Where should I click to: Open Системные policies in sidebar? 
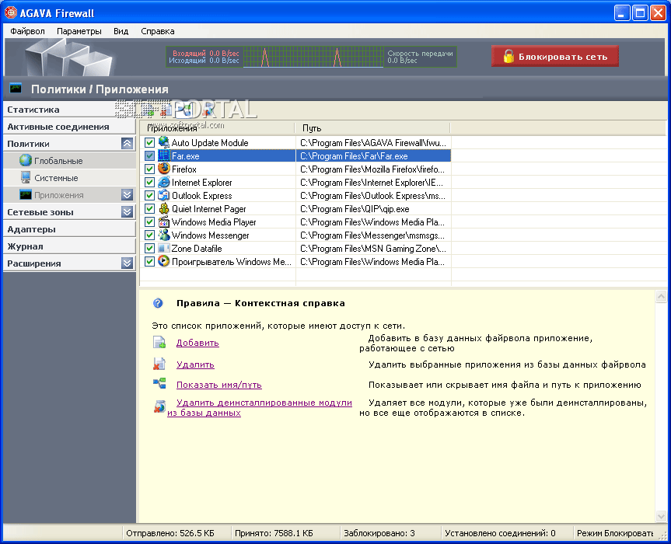[x=56, y=178]
